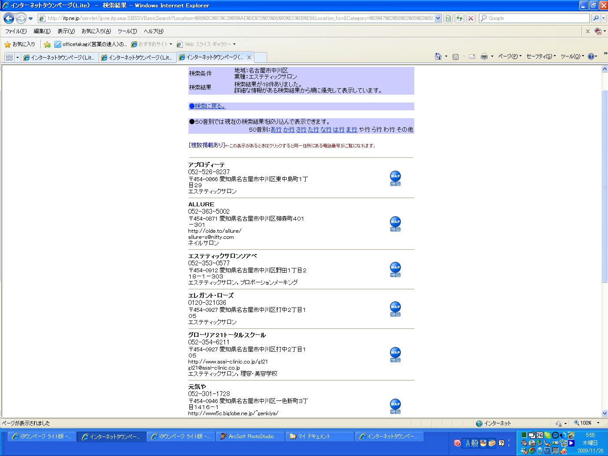Switch to first iタウンページ ライト版 taskbar button

pos(42,436)
